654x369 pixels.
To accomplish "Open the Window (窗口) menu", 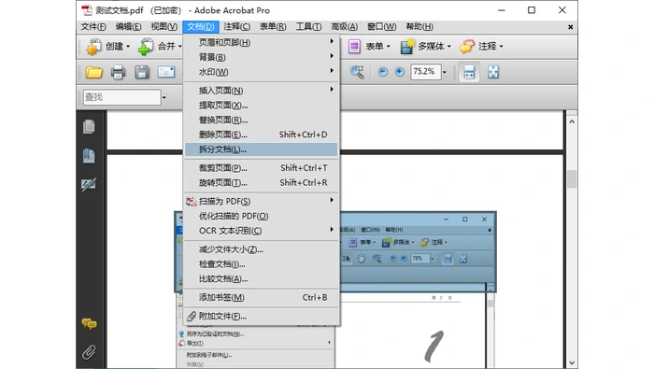I will tap(381, 27).
